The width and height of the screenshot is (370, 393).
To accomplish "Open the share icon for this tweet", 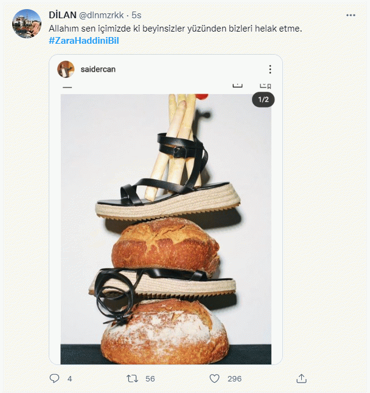I will click(x=301, y=378).
